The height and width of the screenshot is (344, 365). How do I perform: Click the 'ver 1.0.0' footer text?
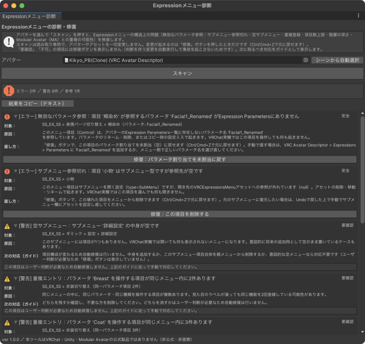tap(10, 339)
